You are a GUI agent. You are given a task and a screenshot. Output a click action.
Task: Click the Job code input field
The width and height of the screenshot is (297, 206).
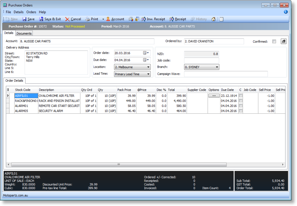(202, 60)
